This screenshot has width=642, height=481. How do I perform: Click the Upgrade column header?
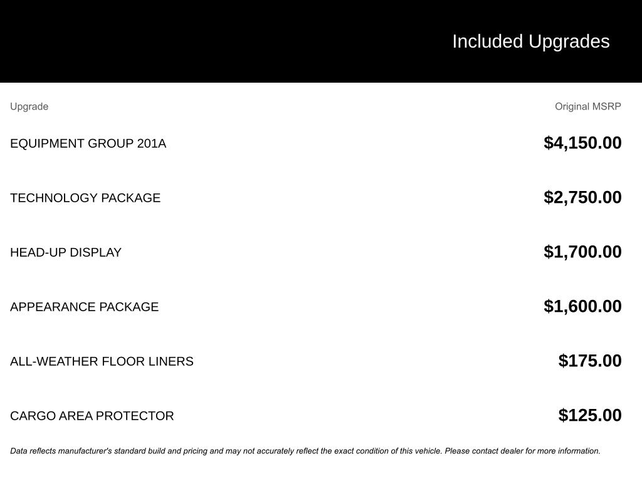point(29,106)
